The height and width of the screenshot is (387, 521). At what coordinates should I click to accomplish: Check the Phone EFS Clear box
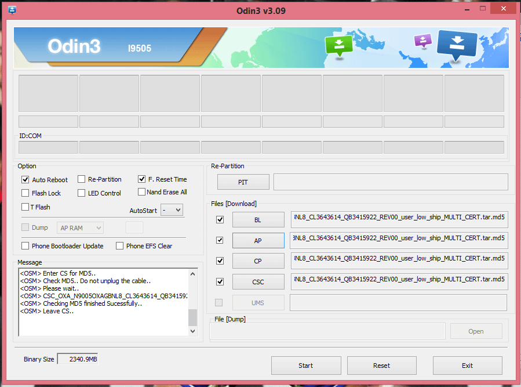point(120,246)
